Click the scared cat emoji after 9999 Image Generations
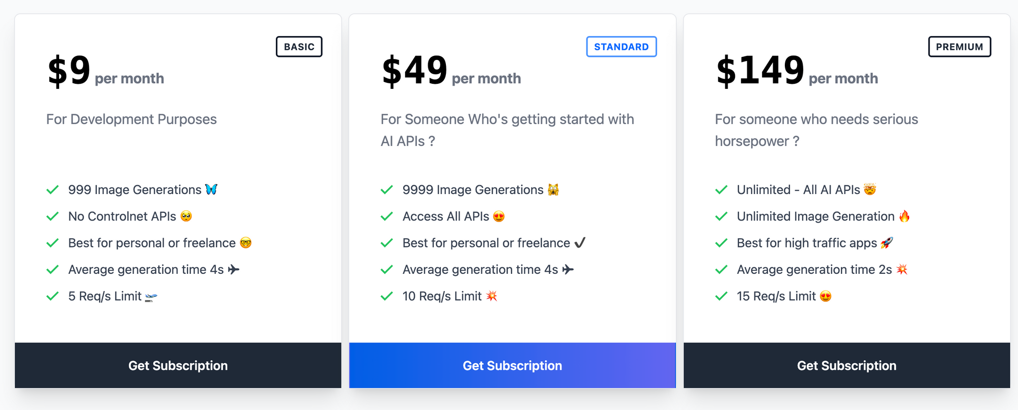This screenshot has width=1018, height=410. pyautogui.click(x=553, y=190)
